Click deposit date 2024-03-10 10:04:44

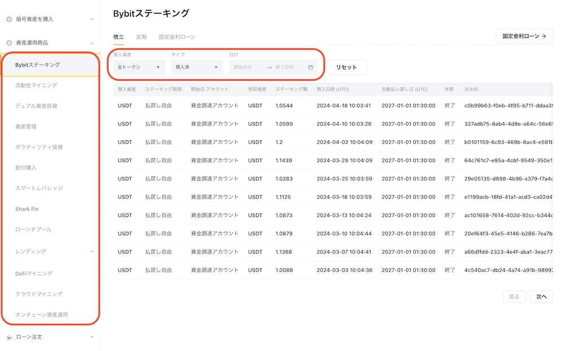pyautogui.click(x=344, y=234)
